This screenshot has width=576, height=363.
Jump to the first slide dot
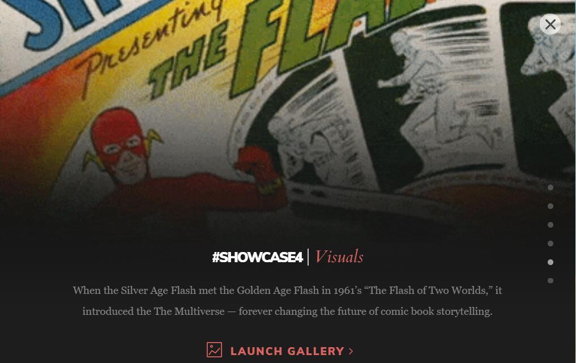[x=551, y=187]
